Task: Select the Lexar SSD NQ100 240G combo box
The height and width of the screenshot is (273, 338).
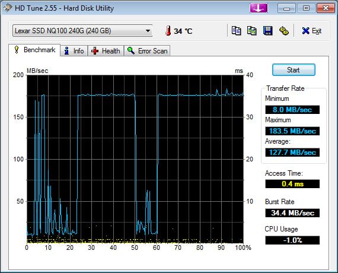Action: 82,31
